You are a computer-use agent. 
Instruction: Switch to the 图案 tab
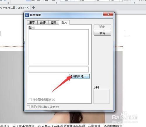click(53, 22)
